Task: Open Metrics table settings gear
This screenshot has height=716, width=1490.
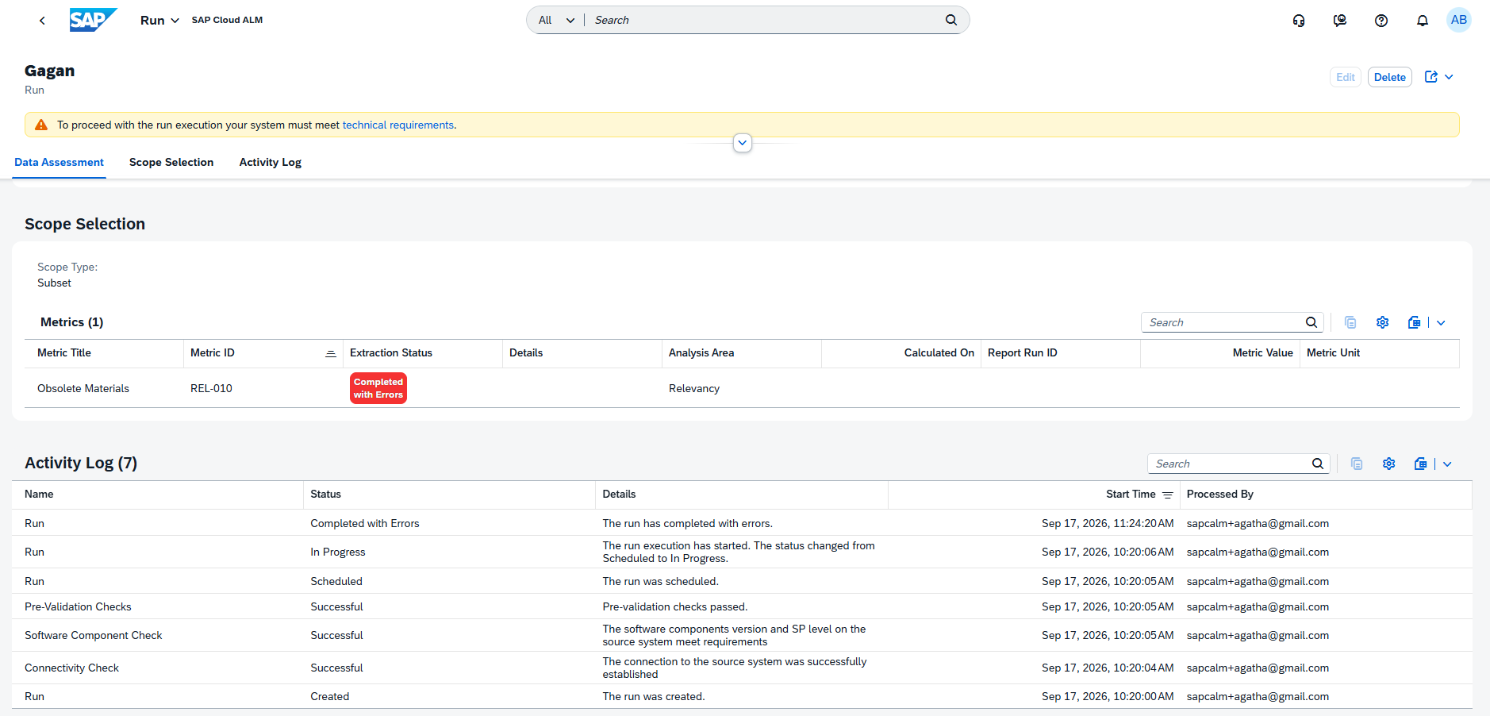Action: click(x=1383, y=322)
